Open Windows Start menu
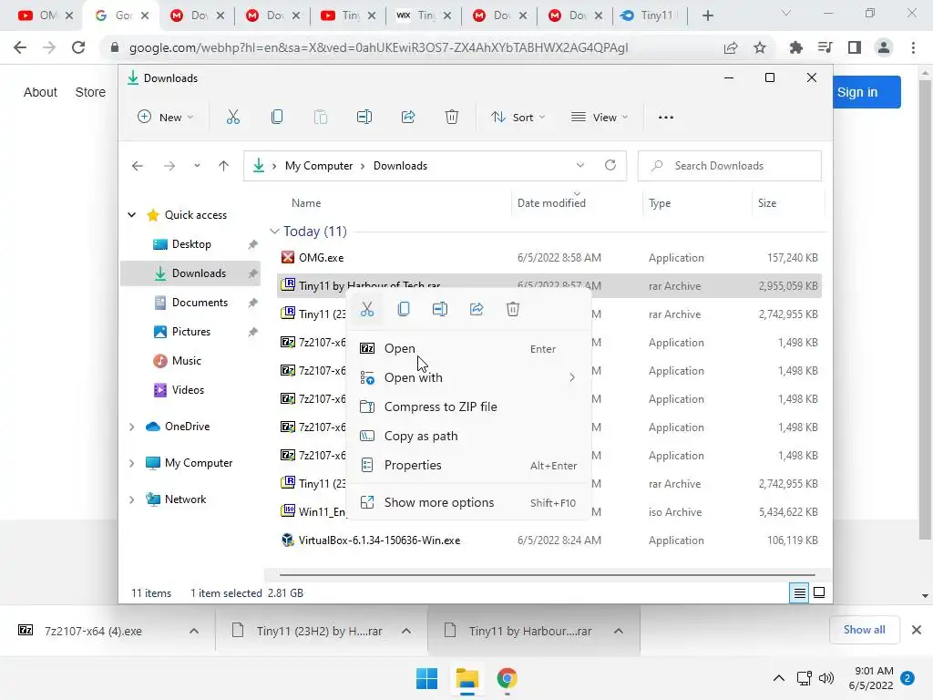 (426, 678)
